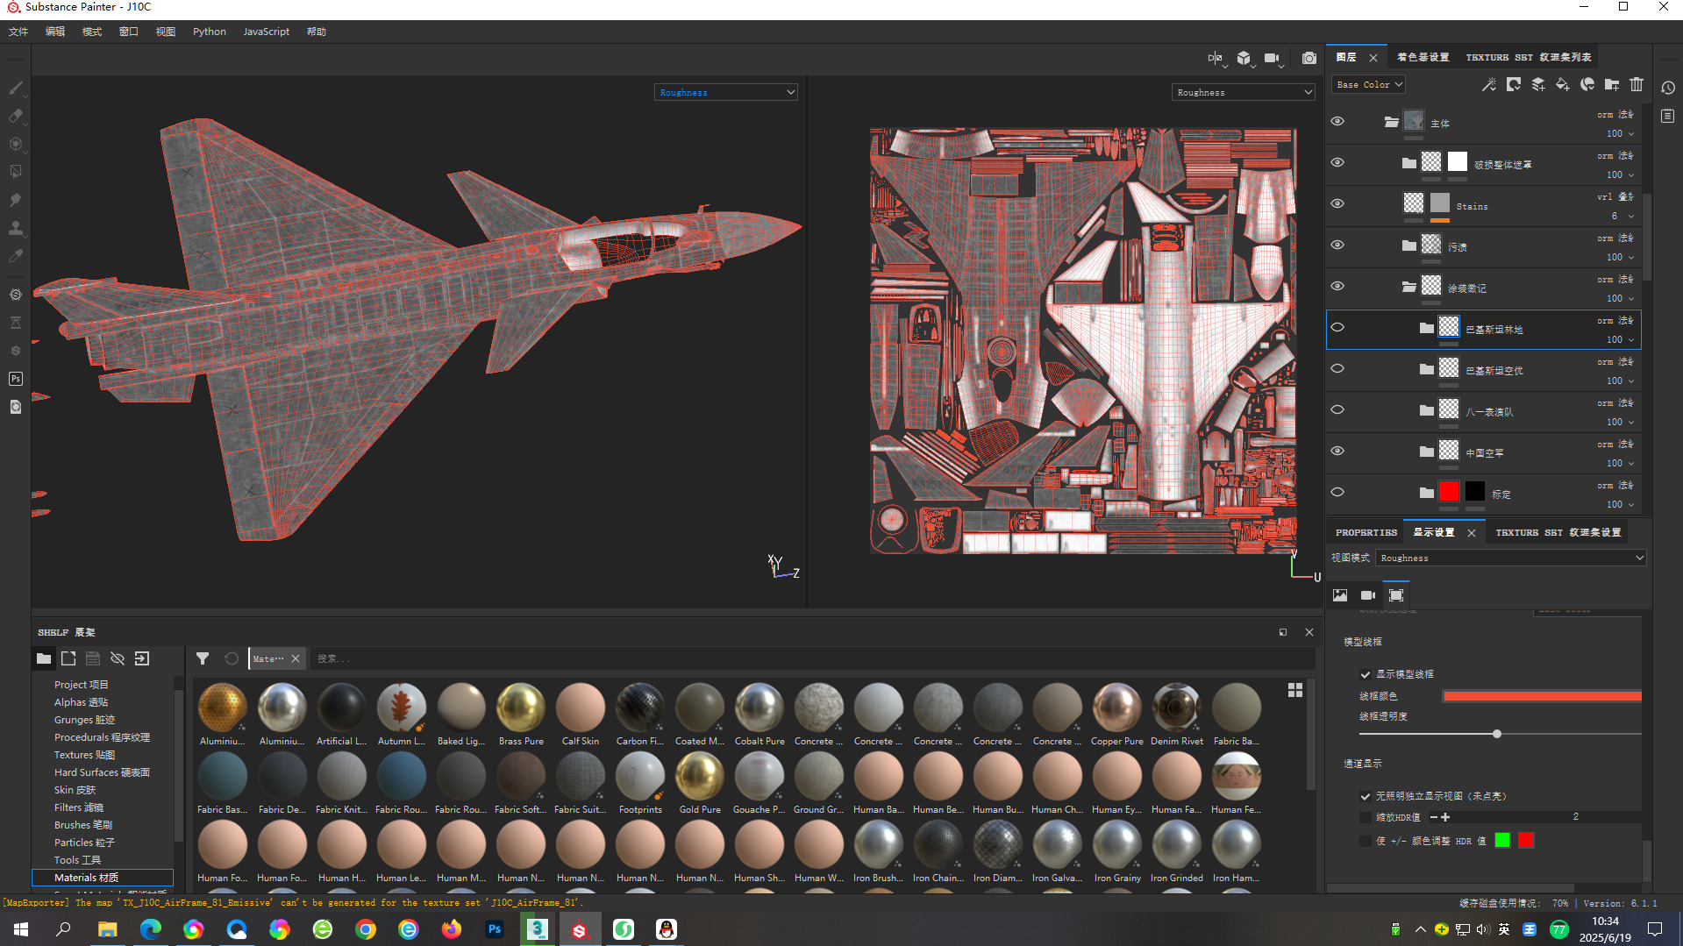Hide the 中国空军 layer
Image resolution: width=1683 pixels, height=946 pixels.
point(1337,451)
